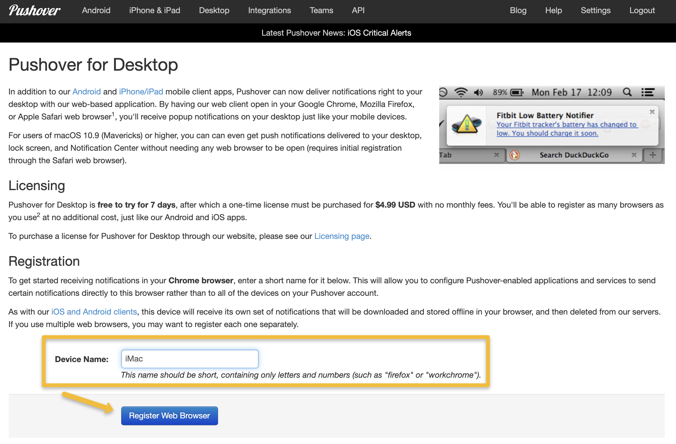This screenshot has height=444, width=676.
Task: Open Settings in the top bar
Action: 595,10
